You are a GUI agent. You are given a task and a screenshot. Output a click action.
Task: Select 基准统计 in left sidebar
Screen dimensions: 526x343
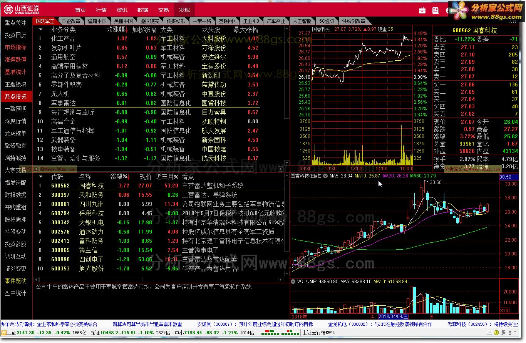[16, 72]
